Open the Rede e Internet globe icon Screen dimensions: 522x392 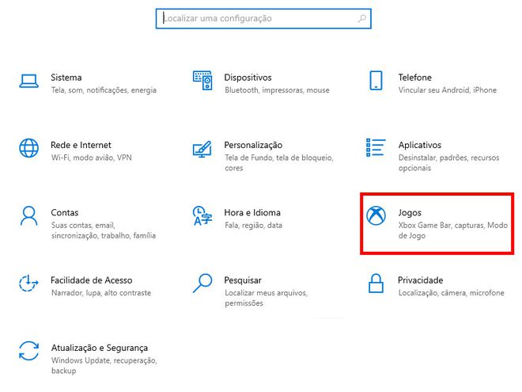point(28,148)
